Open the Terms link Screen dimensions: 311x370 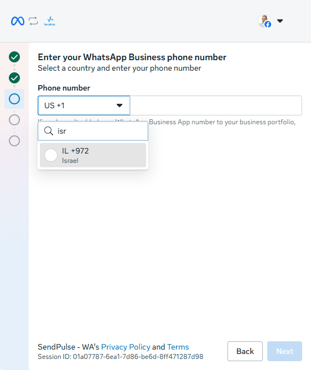(178, 347)
